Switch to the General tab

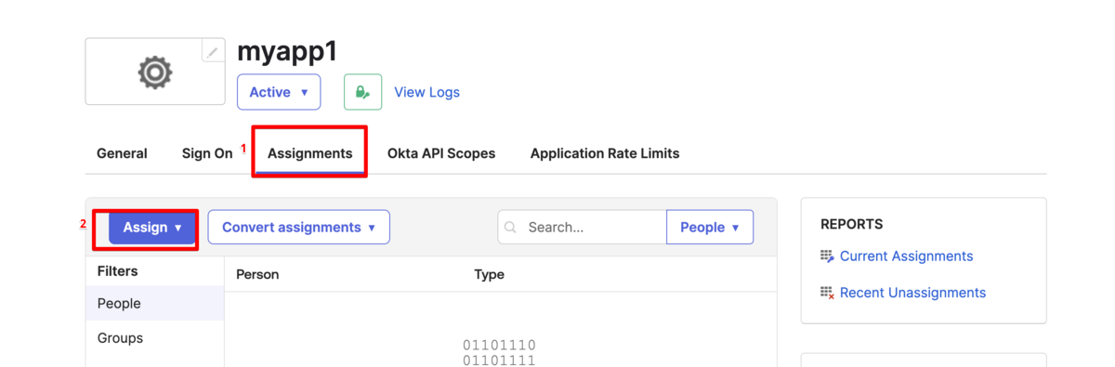pyautogui.click(x=122, y=153)
